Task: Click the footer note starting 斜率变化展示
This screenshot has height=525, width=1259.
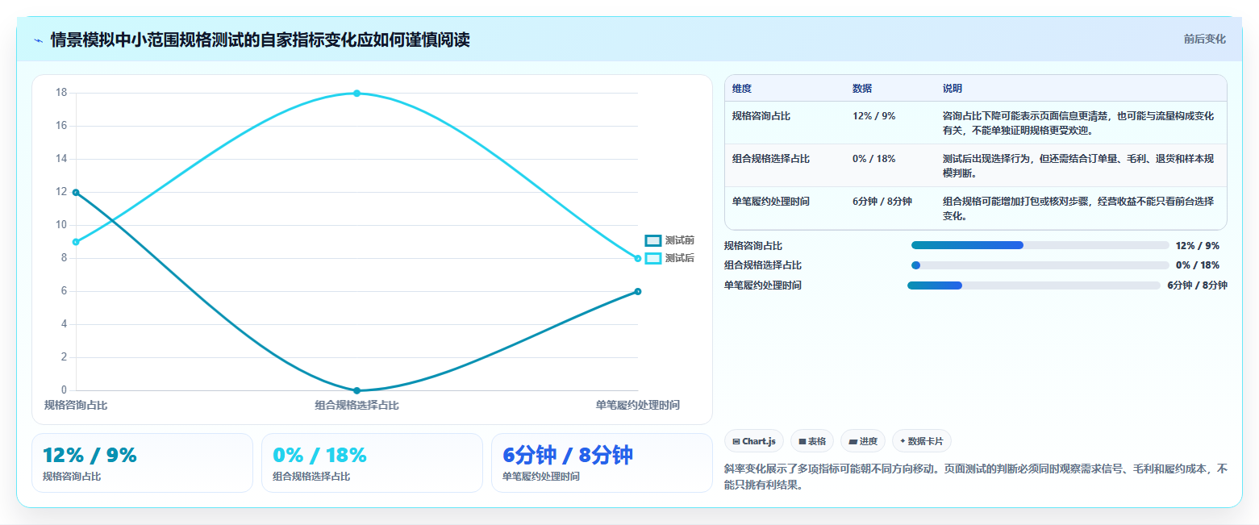Action: (x=976, y=477)
